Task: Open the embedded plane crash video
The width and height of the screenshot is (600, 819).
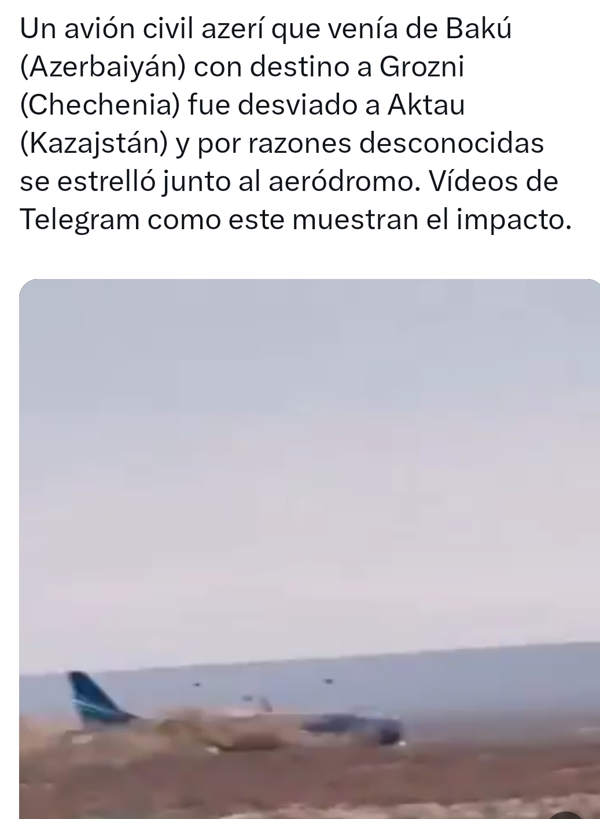Action: point(310,549)
